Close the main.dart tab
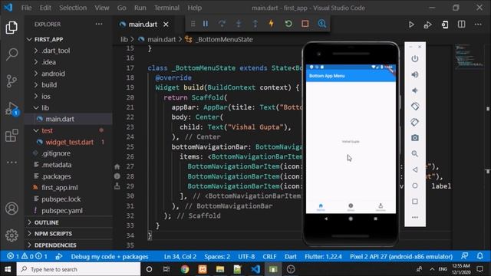491x276 pixels. tap(166, 25)
